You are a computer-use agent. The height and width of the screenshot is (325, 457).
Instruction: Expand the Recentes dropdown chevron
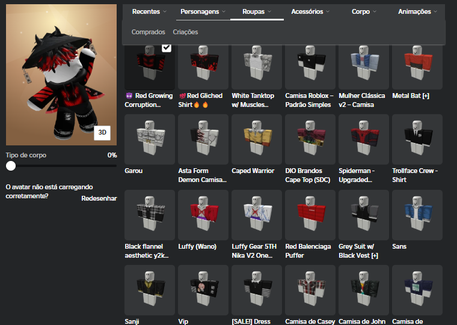pyautogui.click(x=165, y=11)
